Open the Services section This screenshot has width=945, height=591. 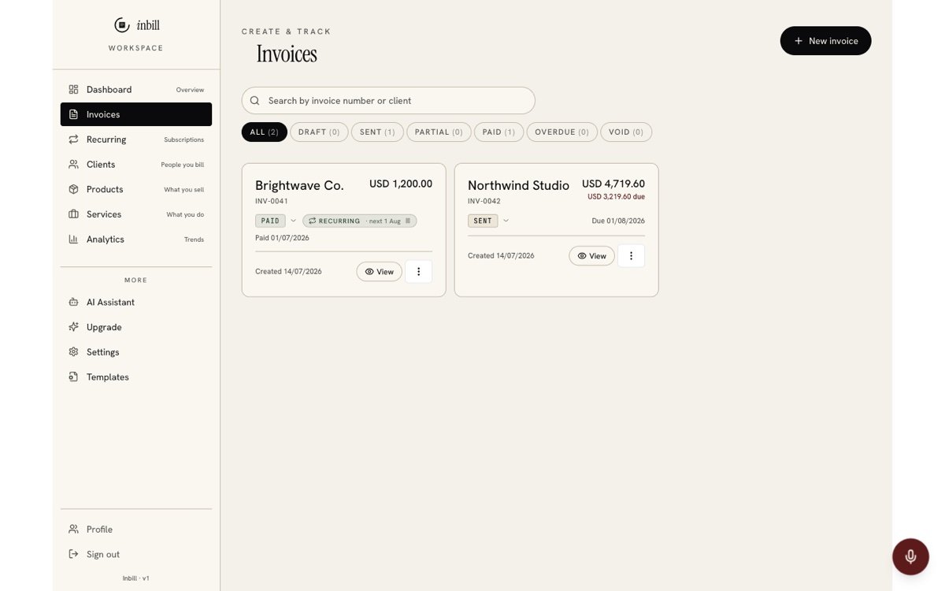pyautogui.click(x=136, y=214)
